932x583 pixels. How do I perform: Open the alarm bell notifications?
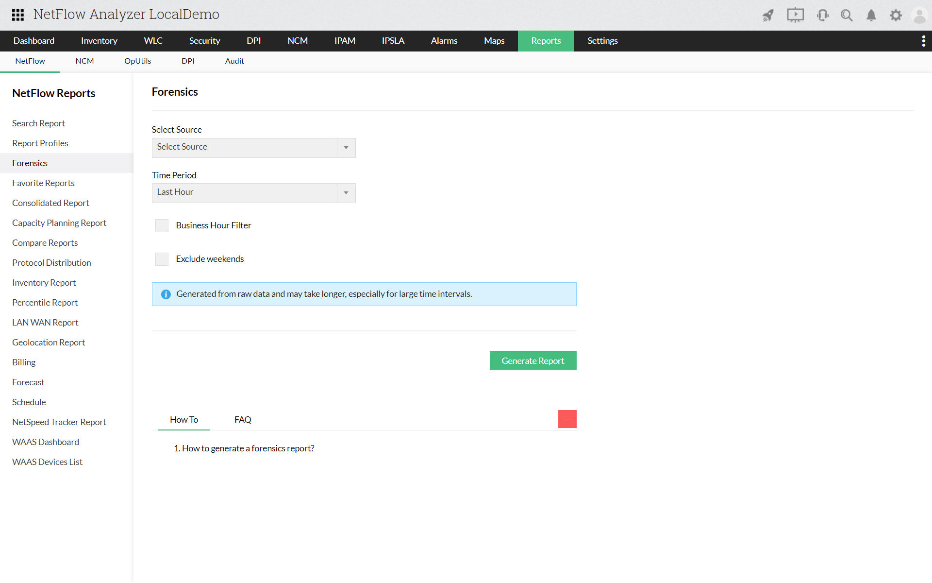coord(871,16)
